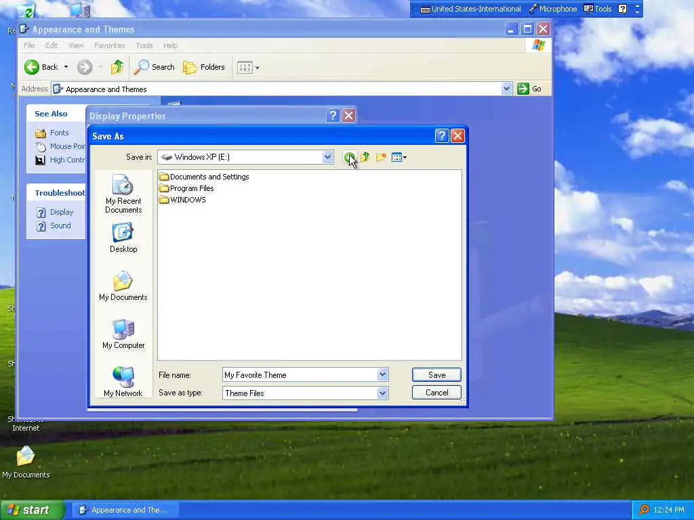Maximize the Appearance and Themes window
Image resolution: width=694 pixels, height=520 pixels.
pos(527,29)
